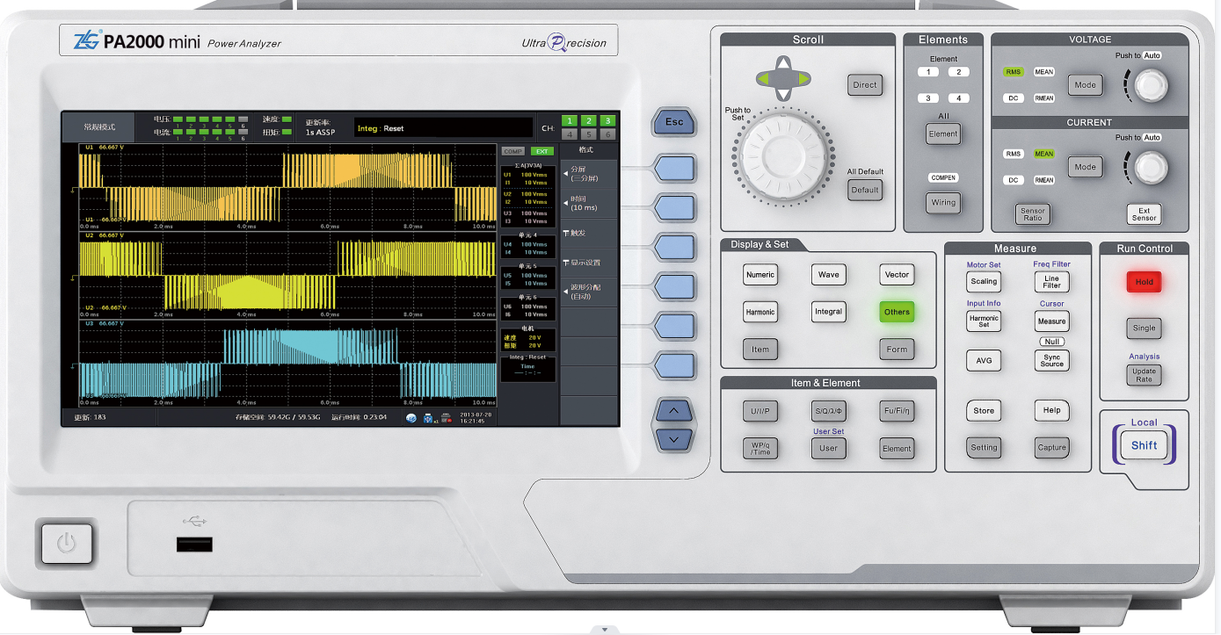Viewport: 1221px width, 635px height.
Task: Click the Item key in Display & Set
Action: coord(759,350)
